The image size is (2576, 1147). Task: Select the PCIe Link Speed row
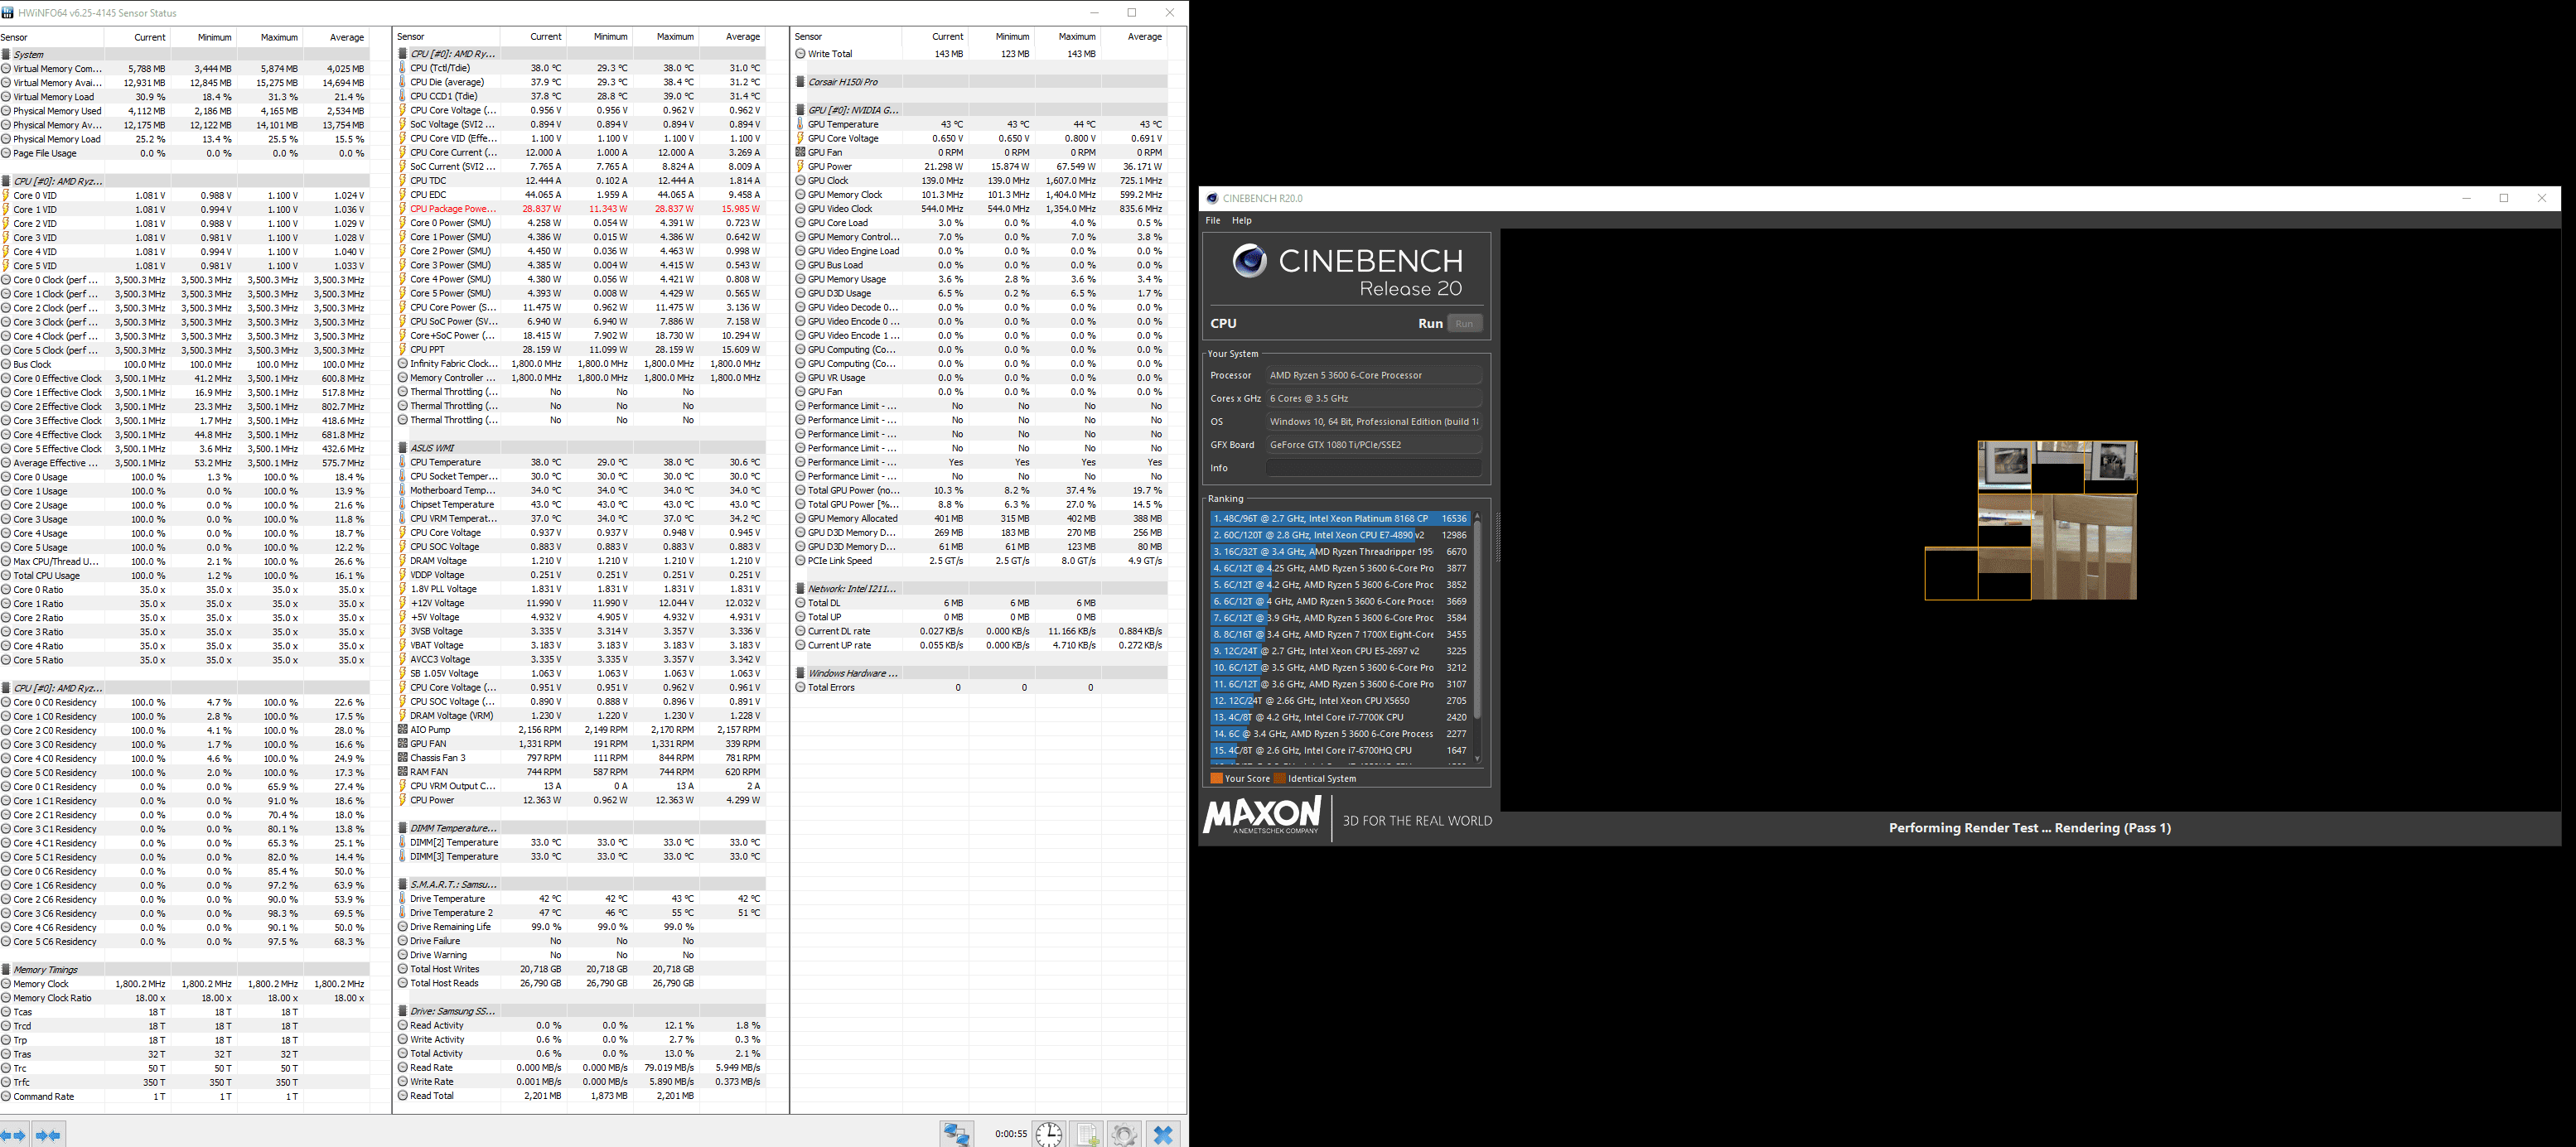[x=980, y=561]
